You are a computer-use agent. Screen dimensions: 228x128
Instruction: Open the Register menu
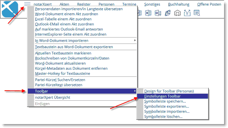[x=84, y=4]
